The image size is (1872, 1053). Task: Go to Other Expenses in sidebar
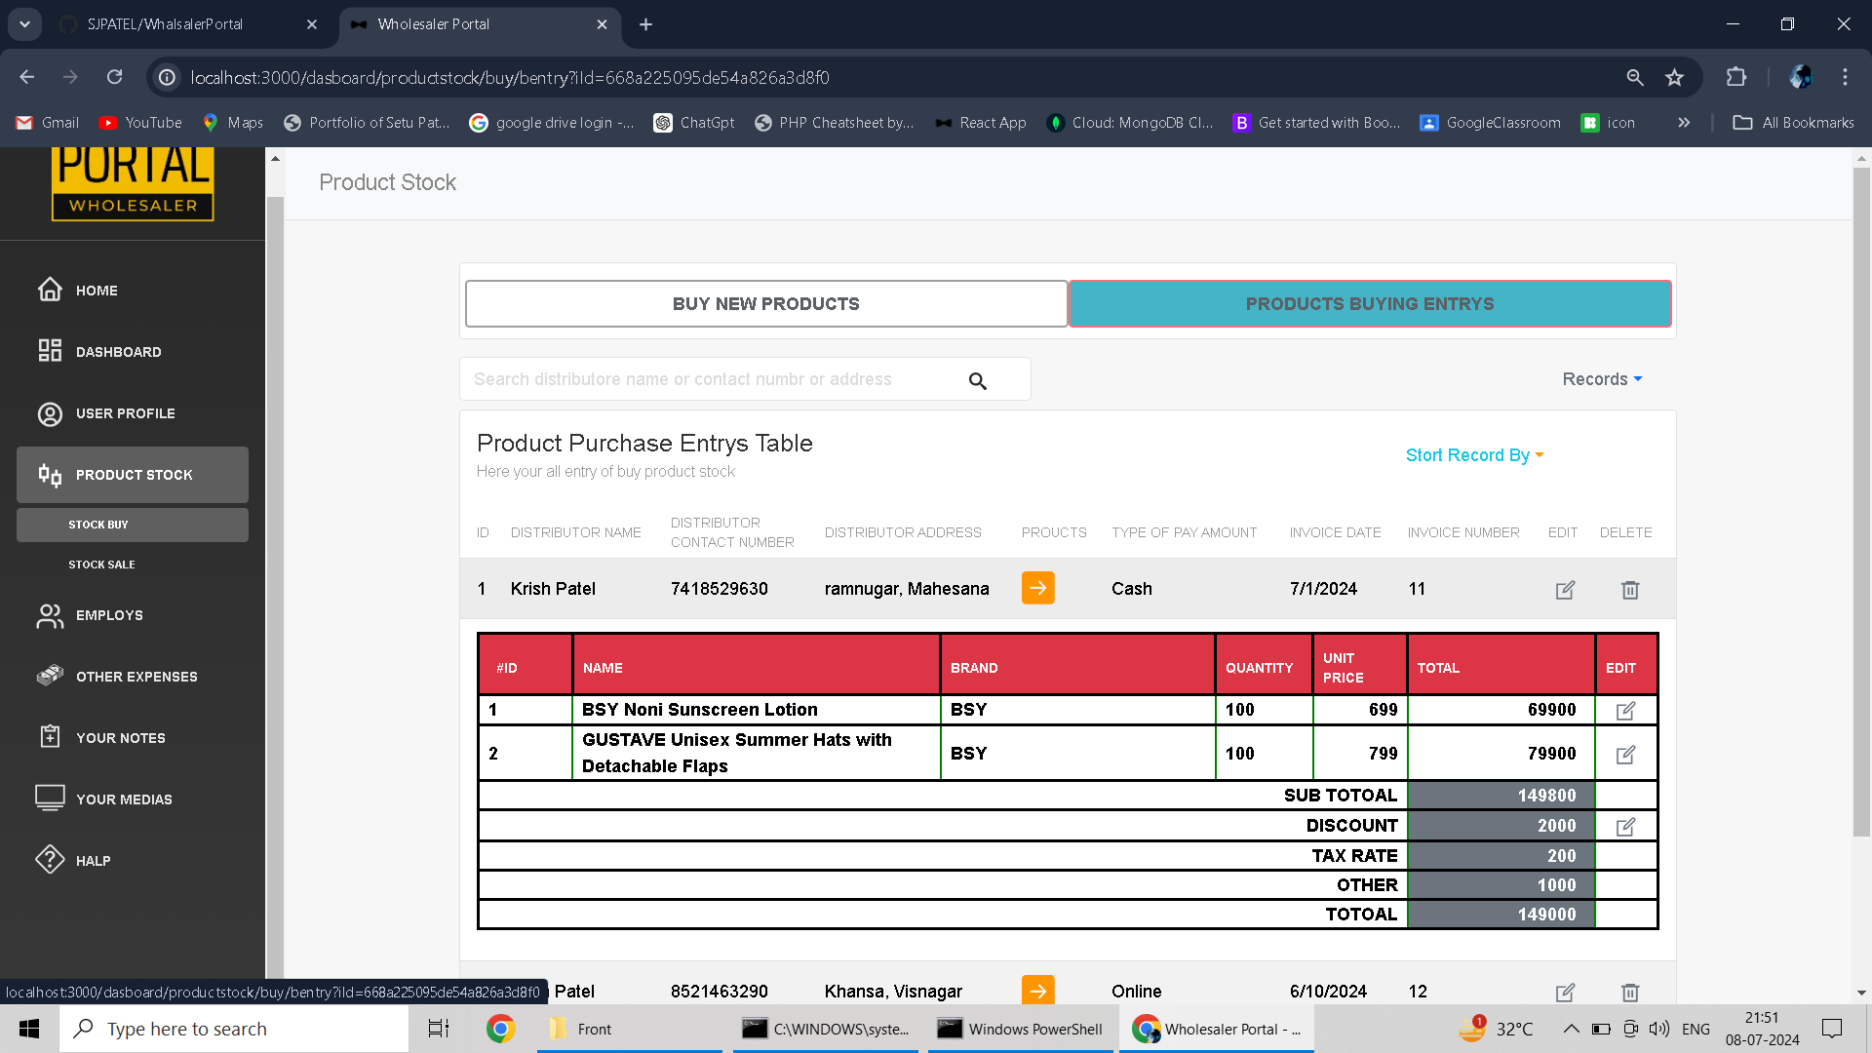[136, 677]
